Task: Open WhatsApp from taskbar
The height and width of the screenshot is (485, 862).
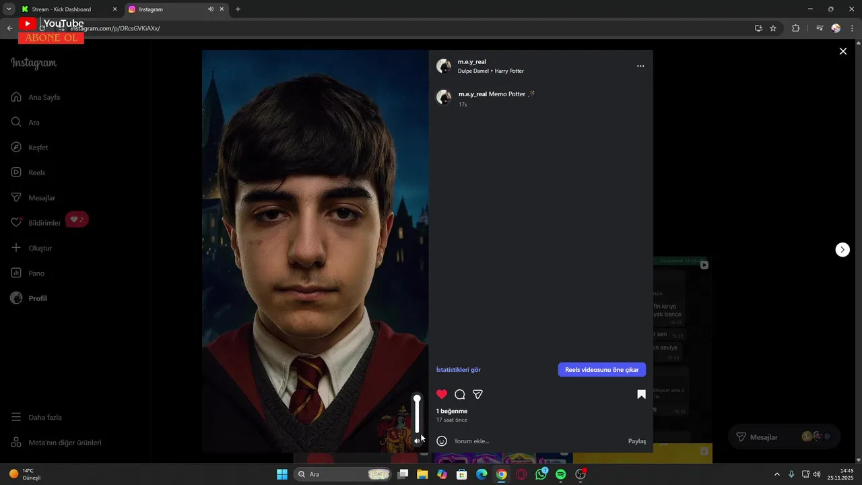Action: point(541,474)
